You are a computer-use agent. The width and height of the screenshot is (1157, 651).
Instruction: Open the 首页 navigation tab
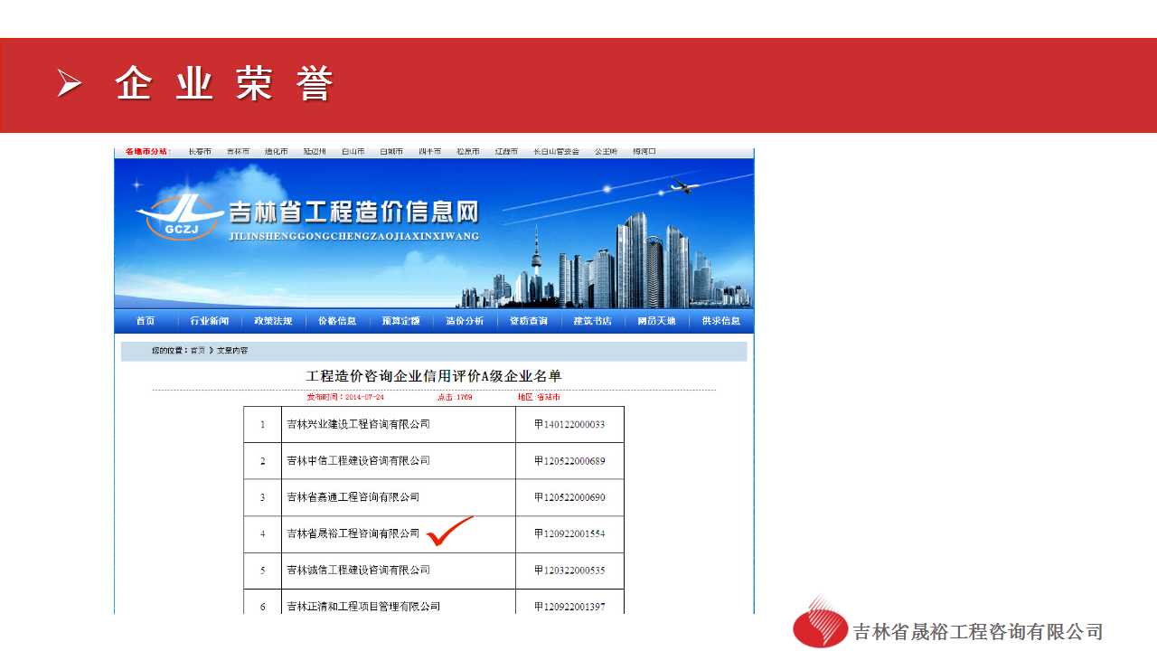click(146, 321)
